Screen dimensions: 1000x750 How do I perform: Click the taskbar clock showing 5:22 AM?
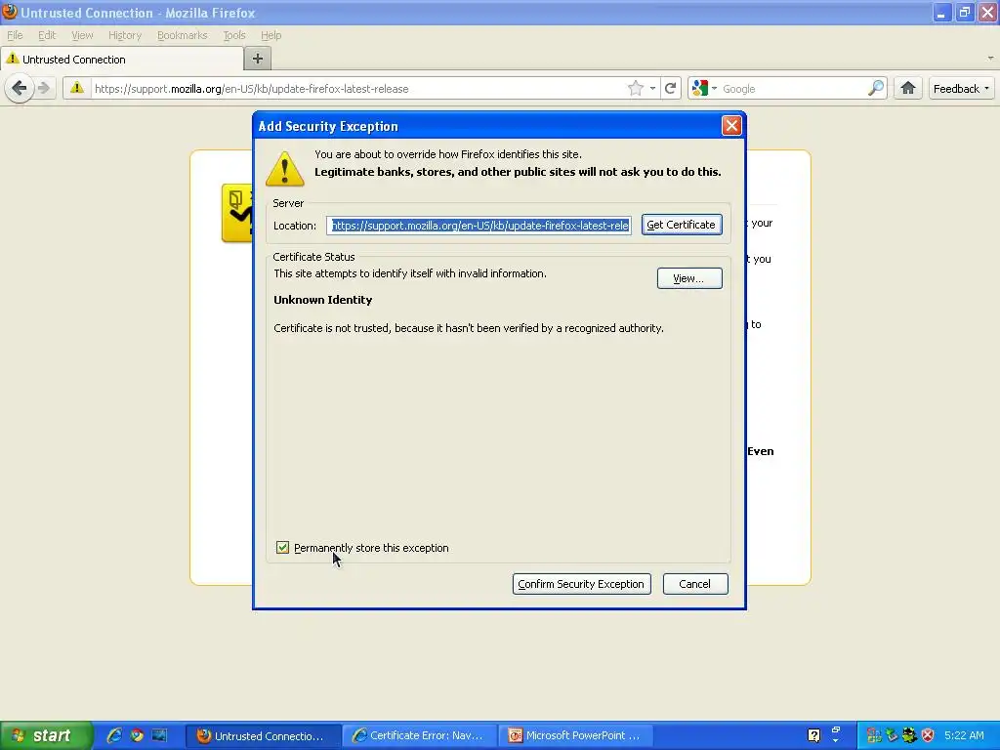964,735
